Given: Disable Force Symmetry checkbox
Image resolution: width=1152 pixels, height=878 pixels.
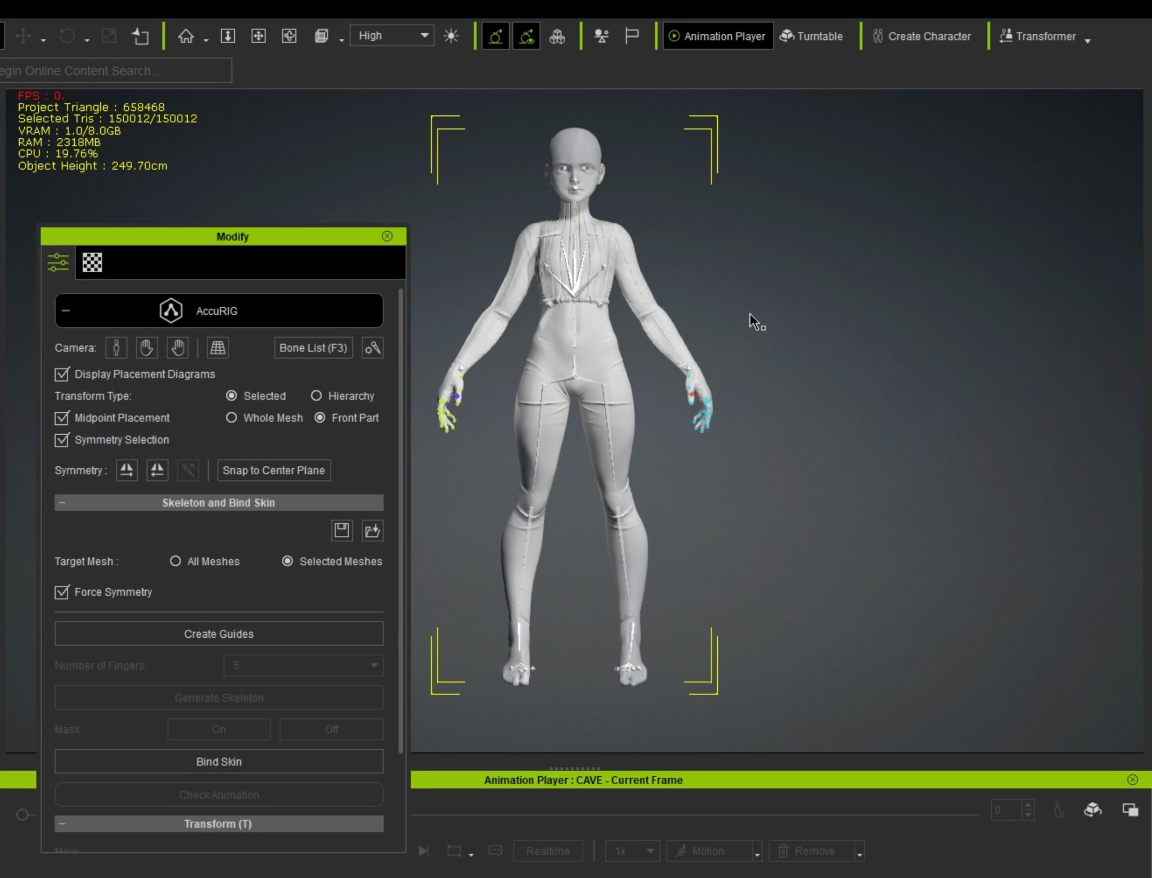Looking at the screenshot, I should pos(62,592).
